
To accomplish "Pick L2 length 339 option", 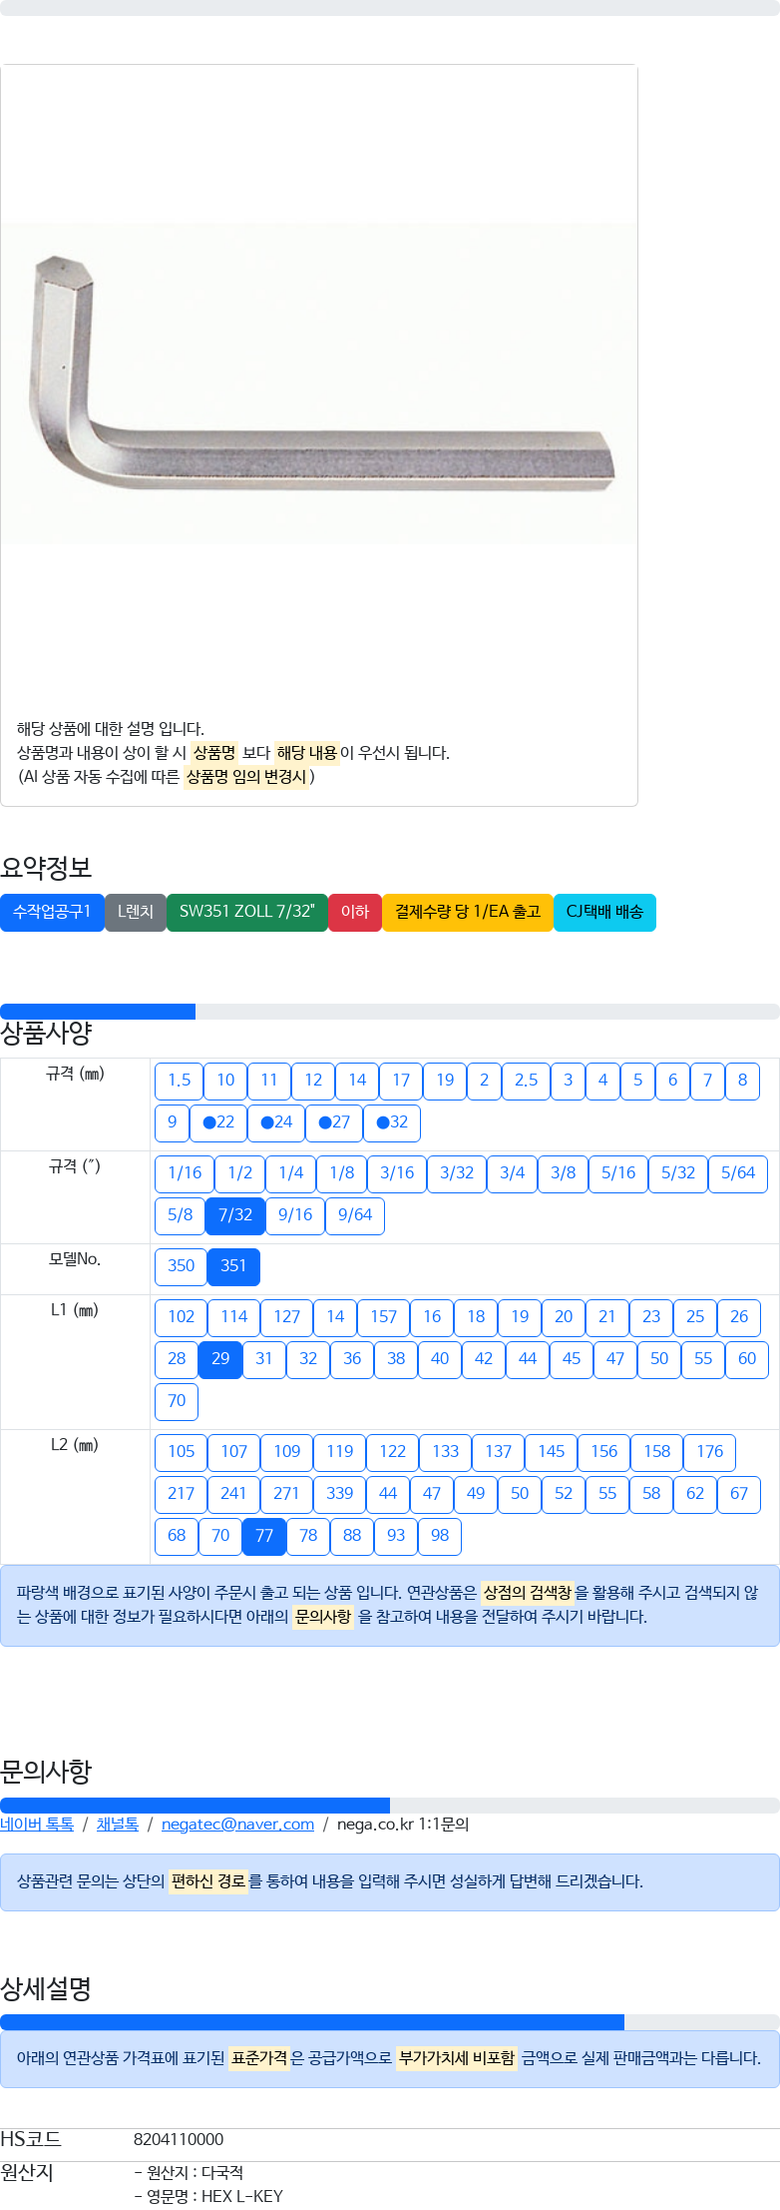I will pyautogui.click(x=339, y=1494).
